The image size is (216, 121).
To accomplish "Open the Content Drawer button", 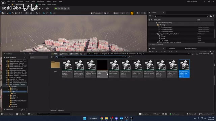I will 7,114.
